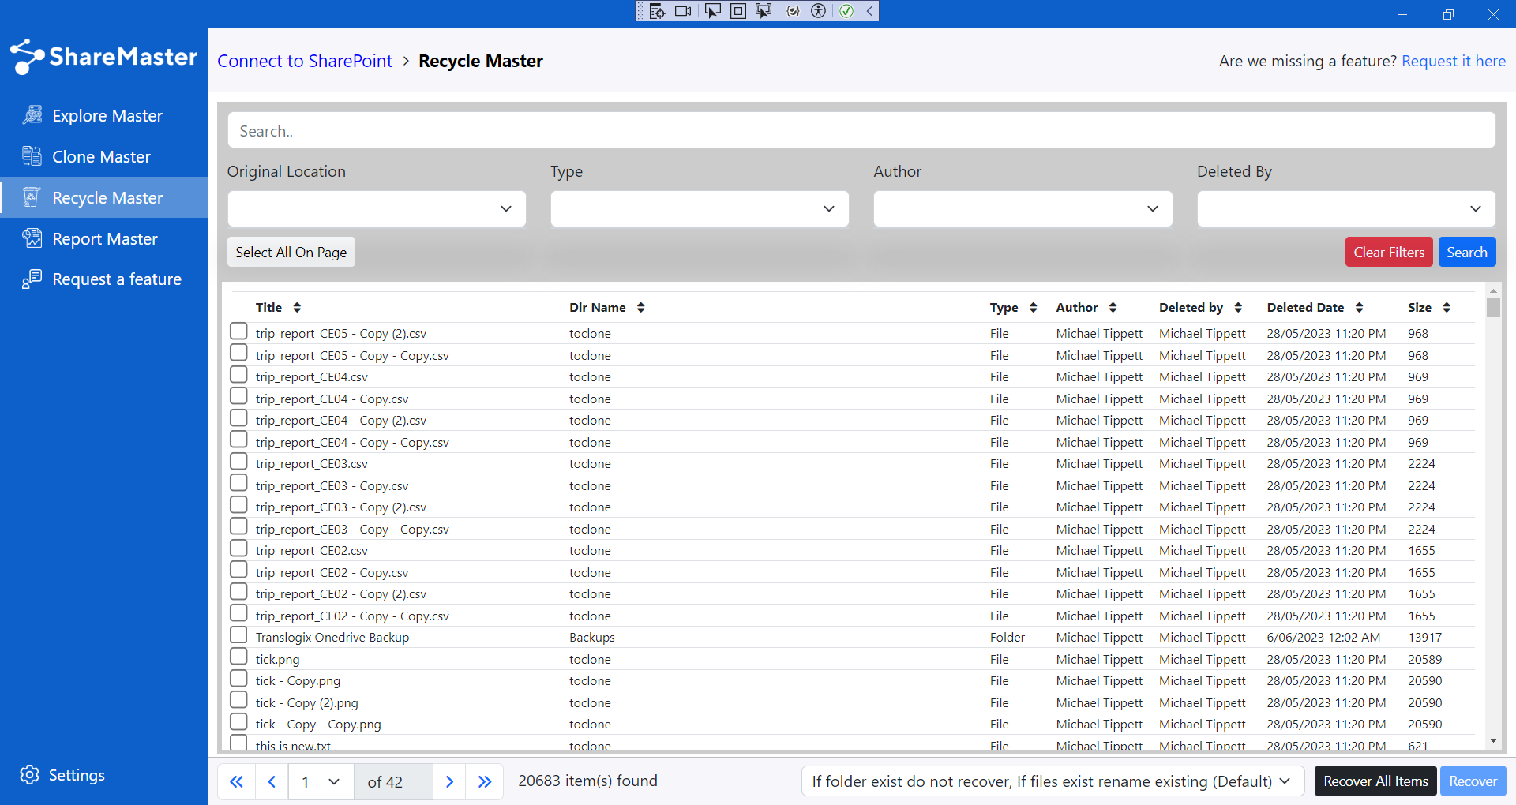1516x805 pixels.
Task: Open the page number dropdown
Action: tap(321, 782)
